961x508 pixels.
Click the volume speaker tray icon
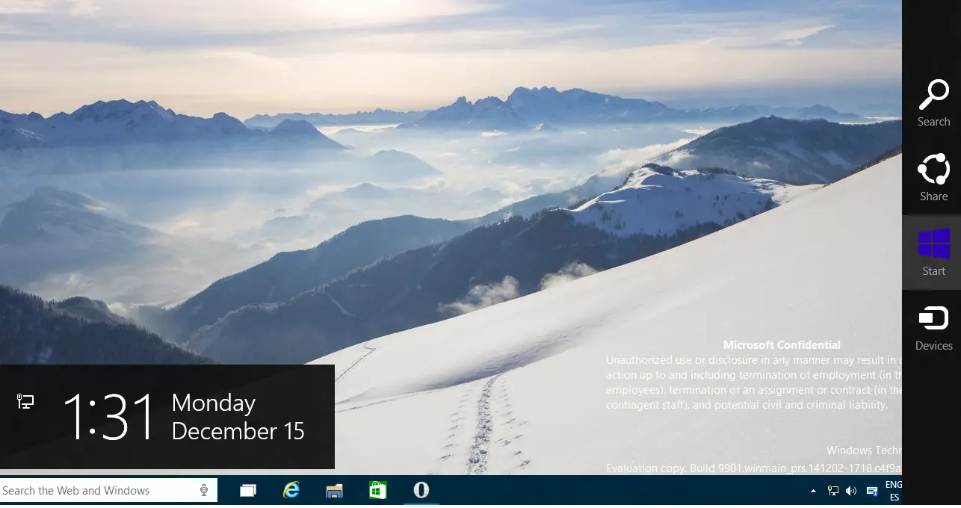[851, 491]
